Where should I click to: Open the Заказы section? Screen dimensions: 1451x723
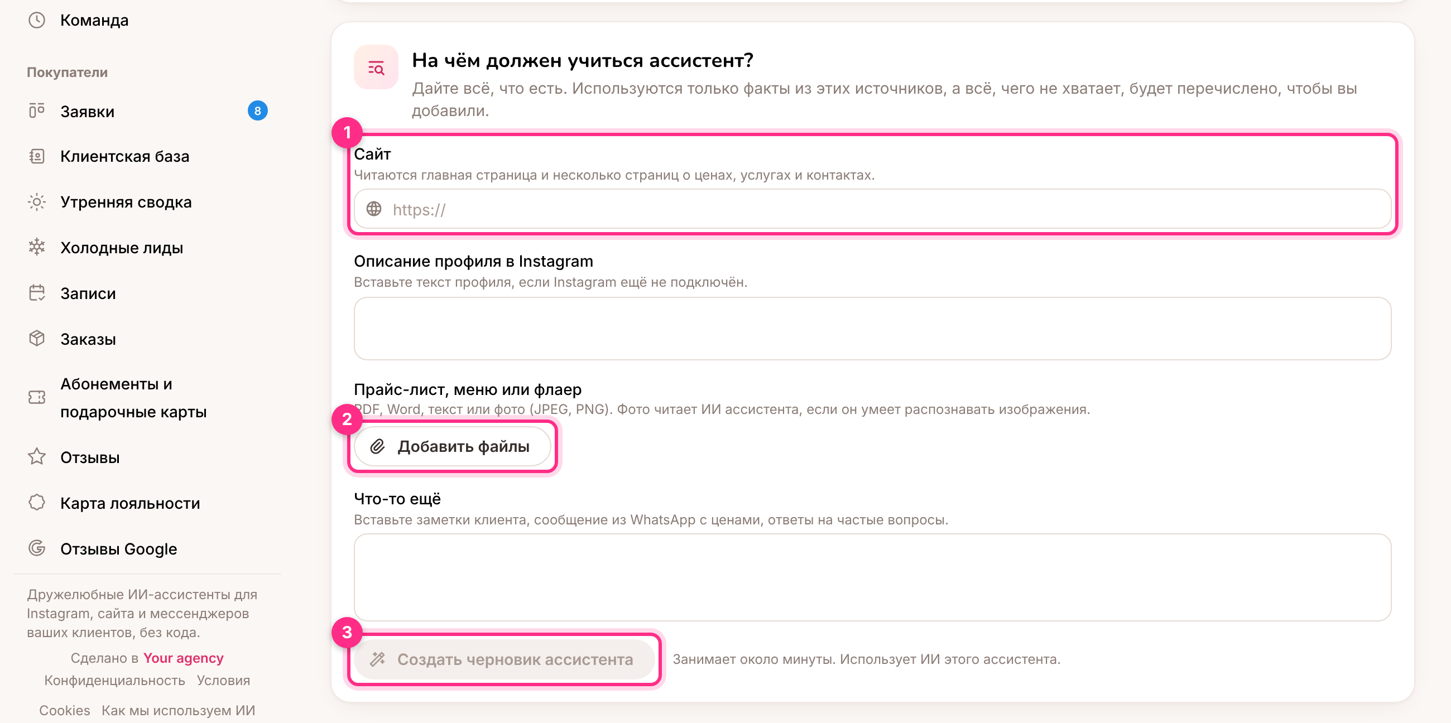point(147,339)
